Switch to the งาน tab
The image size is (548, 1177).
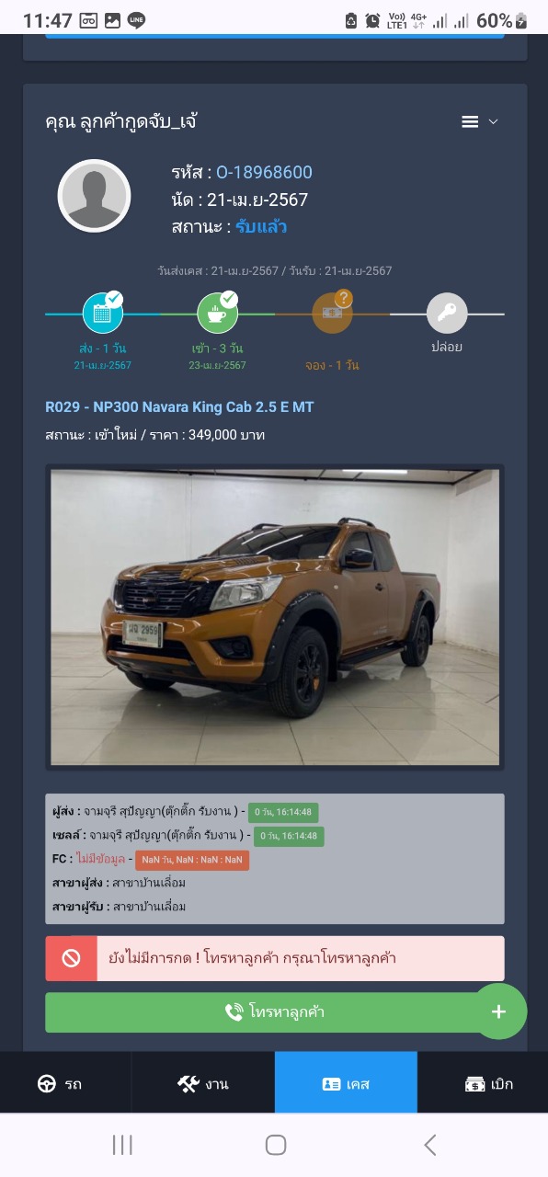pos(202,1083)
